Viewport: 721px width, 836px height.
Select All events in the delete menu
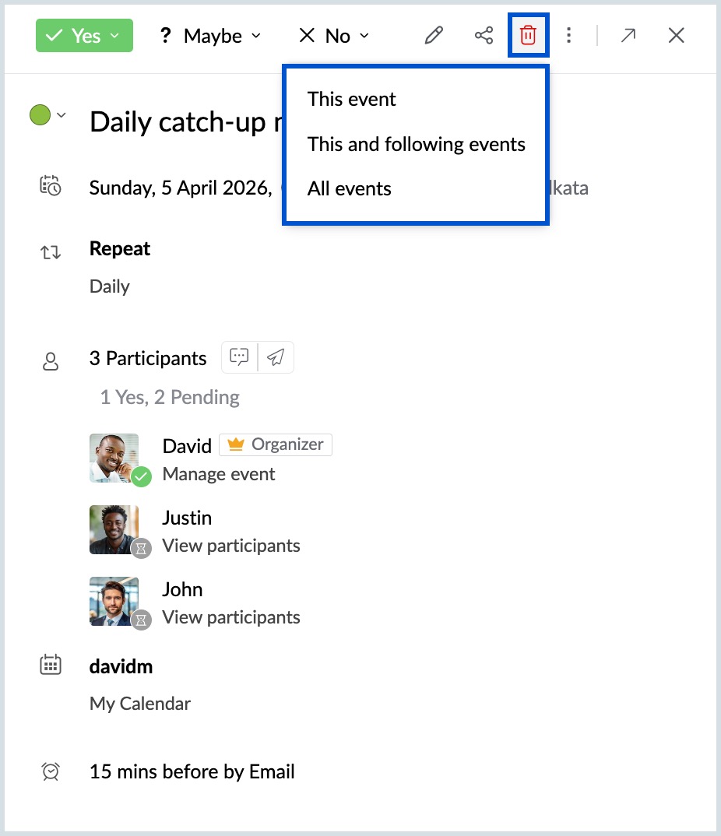point(349,188)
